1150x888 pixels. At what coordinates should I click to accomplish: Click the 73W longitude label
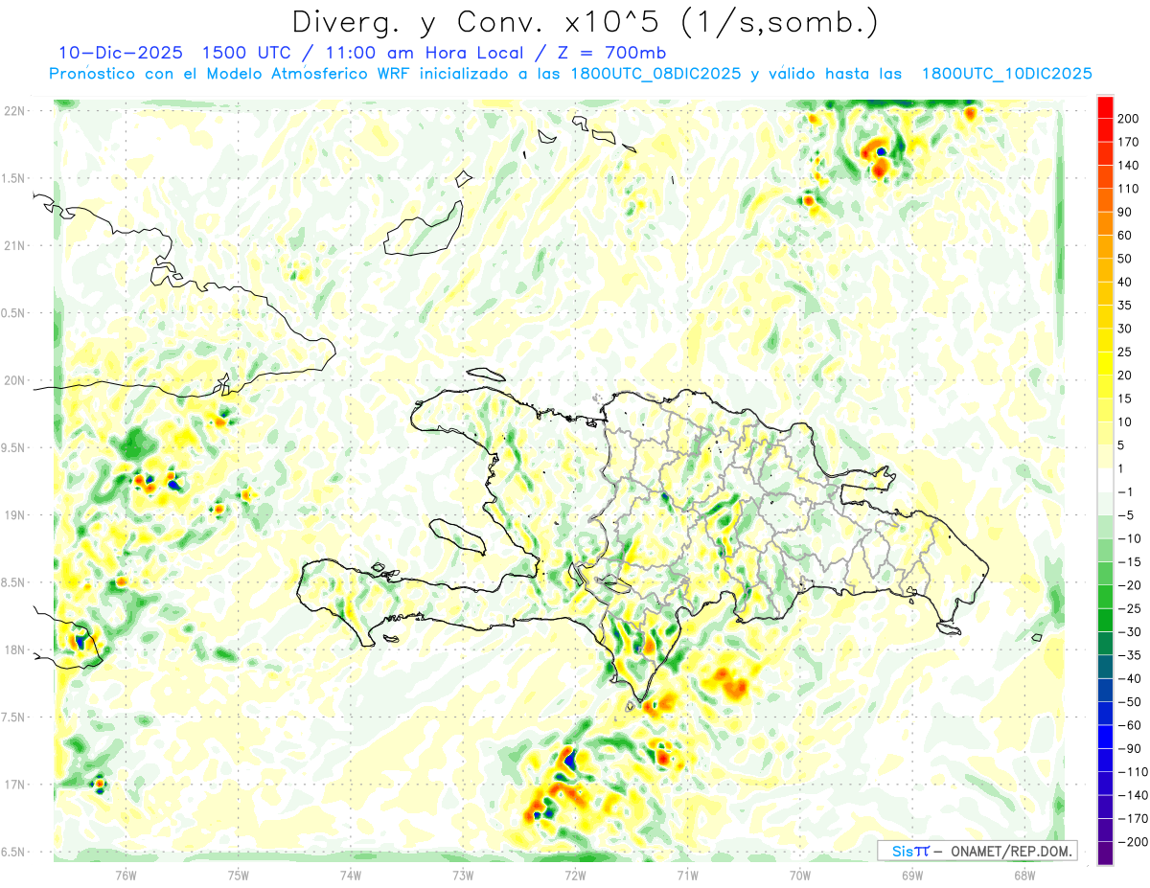[x=463, y=874]
